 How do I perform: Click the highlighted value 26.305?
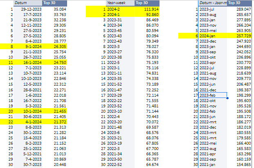coord(54,47)
